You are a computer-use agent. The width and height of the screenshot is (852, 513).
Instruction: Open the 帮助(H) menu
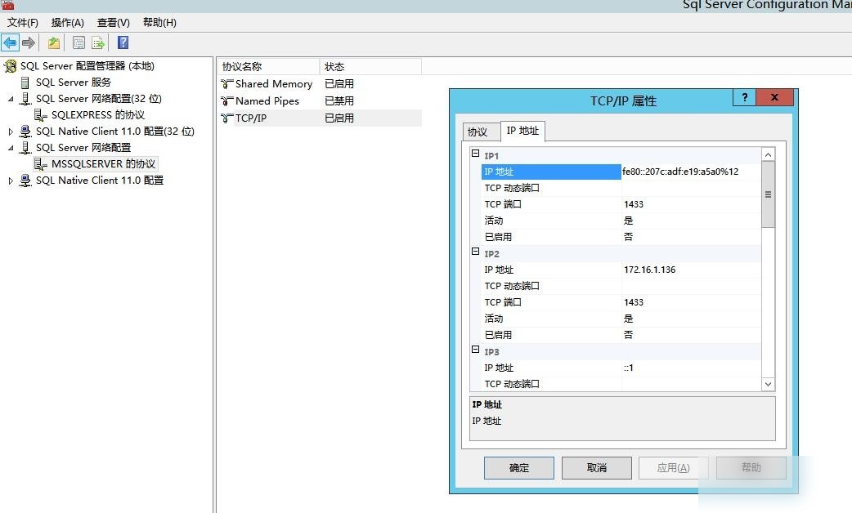(x=159, y=22)
